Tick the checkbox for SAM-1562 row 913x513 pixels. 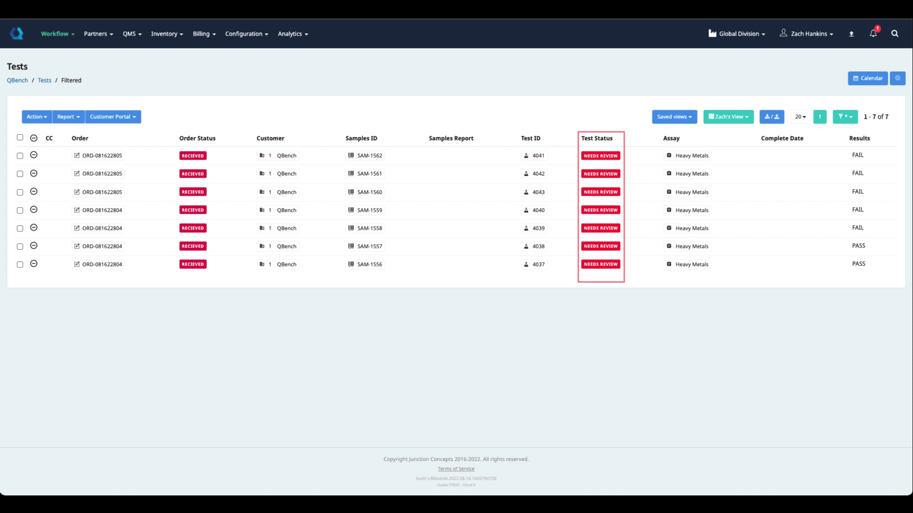tap(20, 156)
